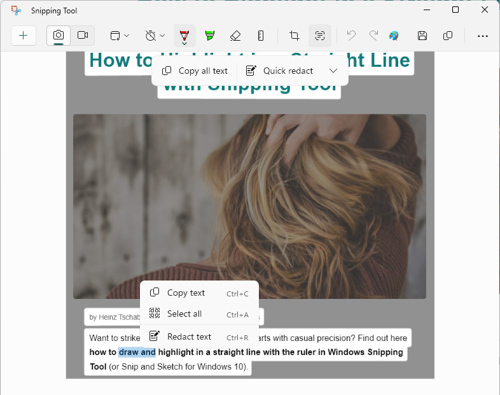
Task: Activate the Image crop tool
Action: tap(294, 36)
